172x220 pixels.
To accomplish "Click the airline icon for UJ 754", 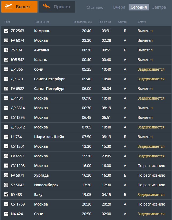I will [6, 137].
